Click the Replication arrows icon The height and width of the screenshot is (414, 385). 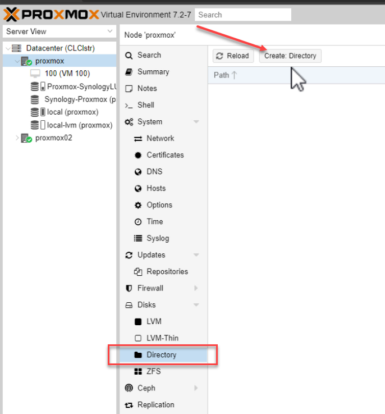pyautogui.click(x=129, y=405)
